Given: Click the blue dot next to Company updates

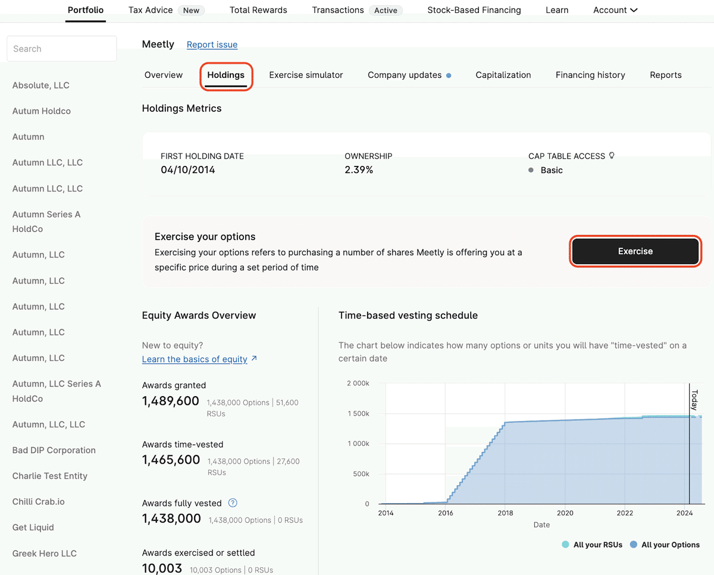Looking at the screenshot, I should [x=449, y=76].
